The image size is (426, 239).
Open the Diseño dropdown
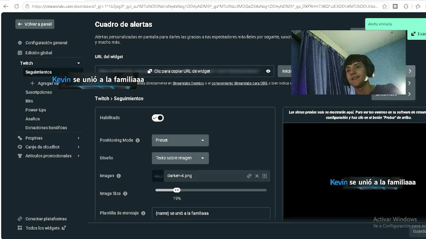pos(180,158)
